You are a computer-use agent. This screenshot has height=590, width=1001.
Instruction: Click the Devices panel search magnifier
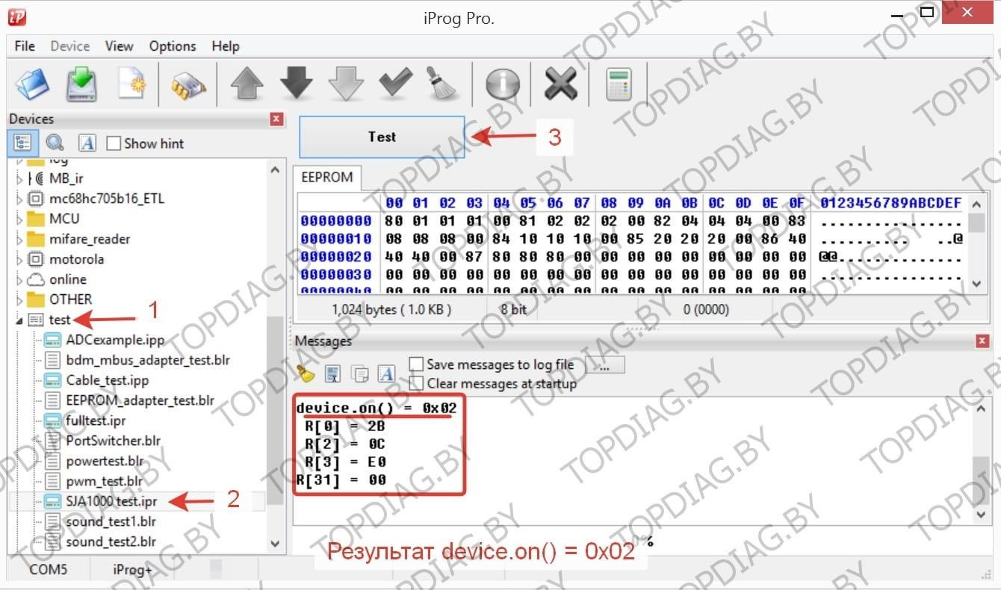click(x=55, y=143)
